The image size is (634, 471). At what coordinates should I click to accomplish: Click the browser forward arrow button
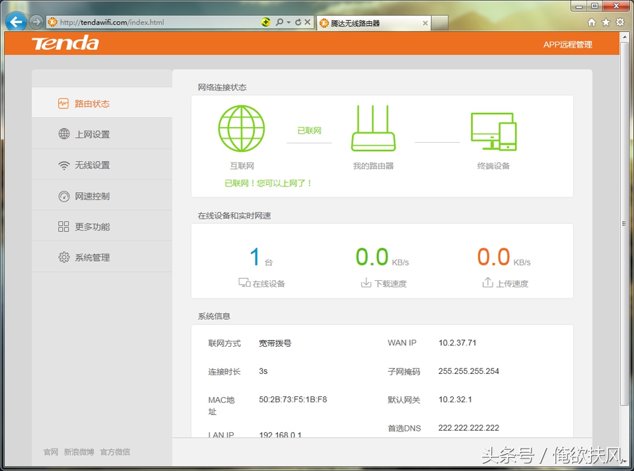pyautogui.click(x=36, y=22)
